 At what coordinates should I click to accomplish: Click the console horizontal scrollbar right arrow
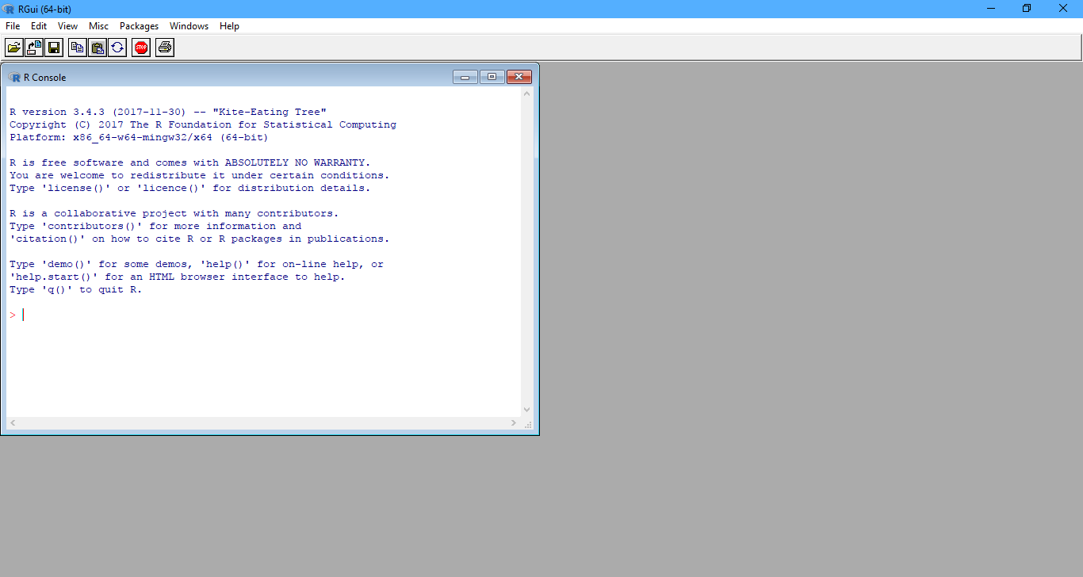click(515, 423)
